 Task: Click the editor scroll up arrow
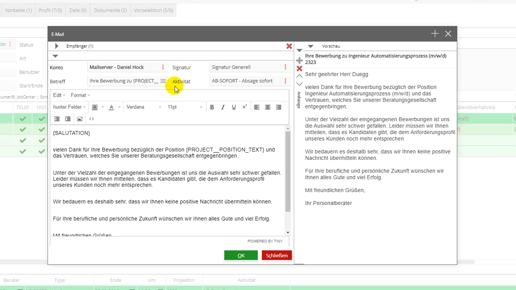[x=288, y=128]
